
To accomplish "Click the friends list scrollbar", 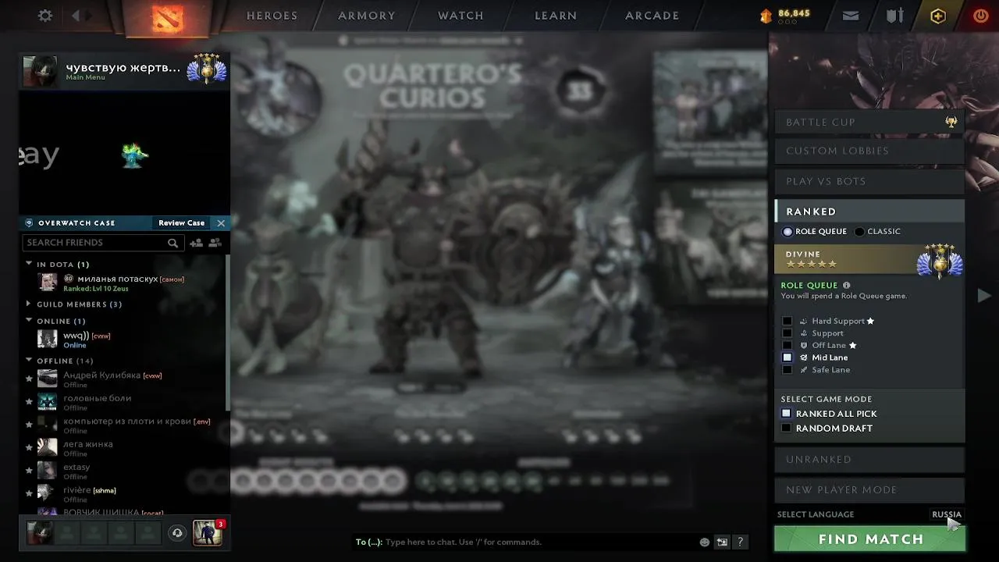I will point(227,332).
